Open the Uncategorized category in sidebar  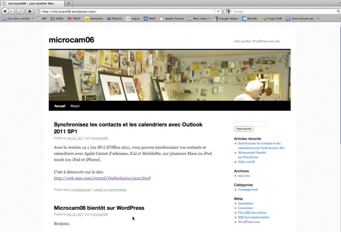248,190
